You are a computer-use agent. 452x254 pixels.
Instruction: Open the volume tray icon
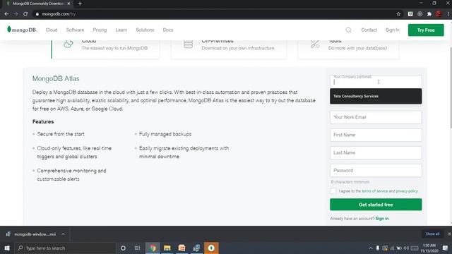(407, 248)
